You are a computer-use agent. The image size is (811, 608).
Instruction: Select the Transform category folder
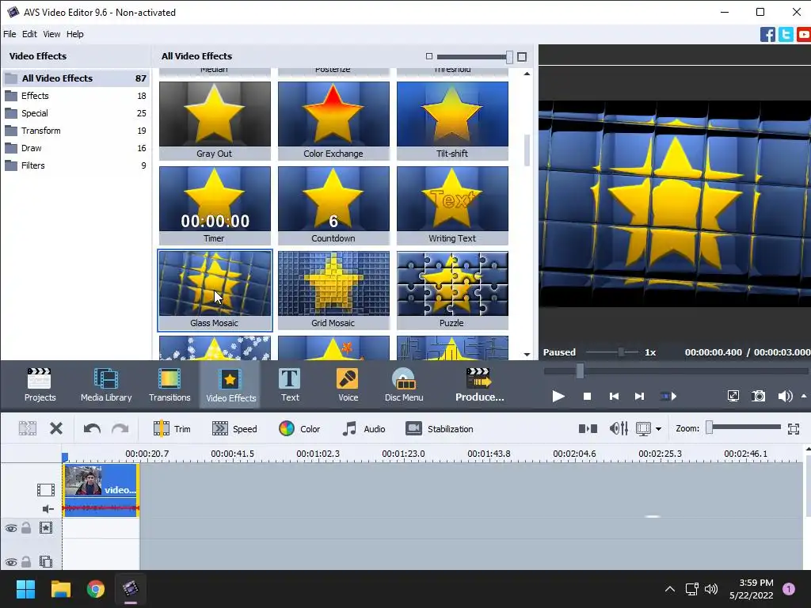pyautogui.click(x=75, y=131)
